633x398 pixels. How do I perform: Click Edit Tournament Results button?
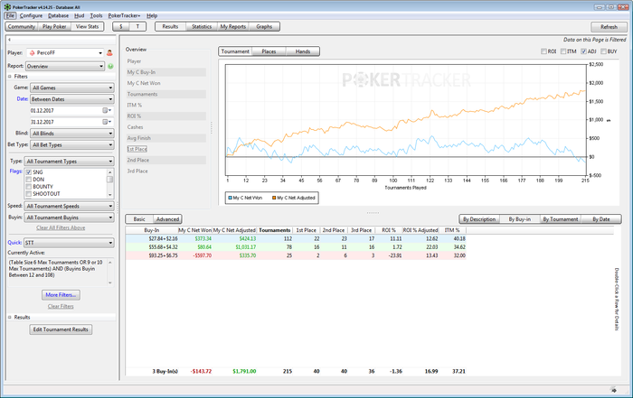(x=61, y=329)
